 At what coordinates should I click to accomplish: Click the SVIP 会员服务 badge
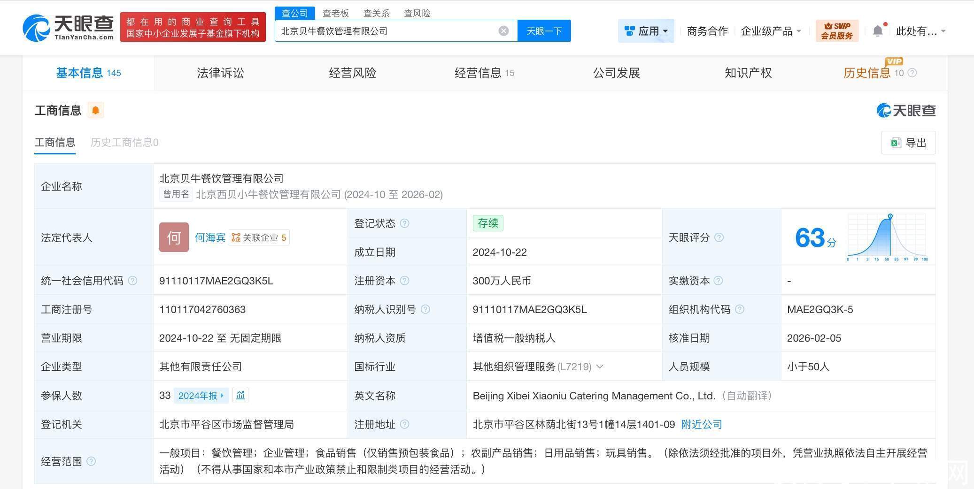pyautogui.click(x=836, y=31)
